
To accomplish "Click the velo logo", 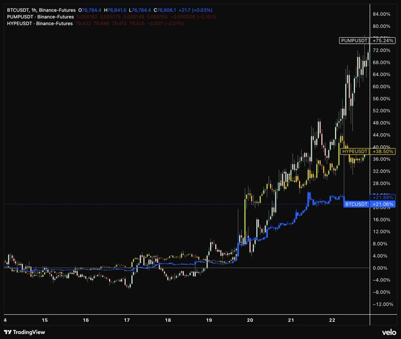I will (x=389, y=333).
